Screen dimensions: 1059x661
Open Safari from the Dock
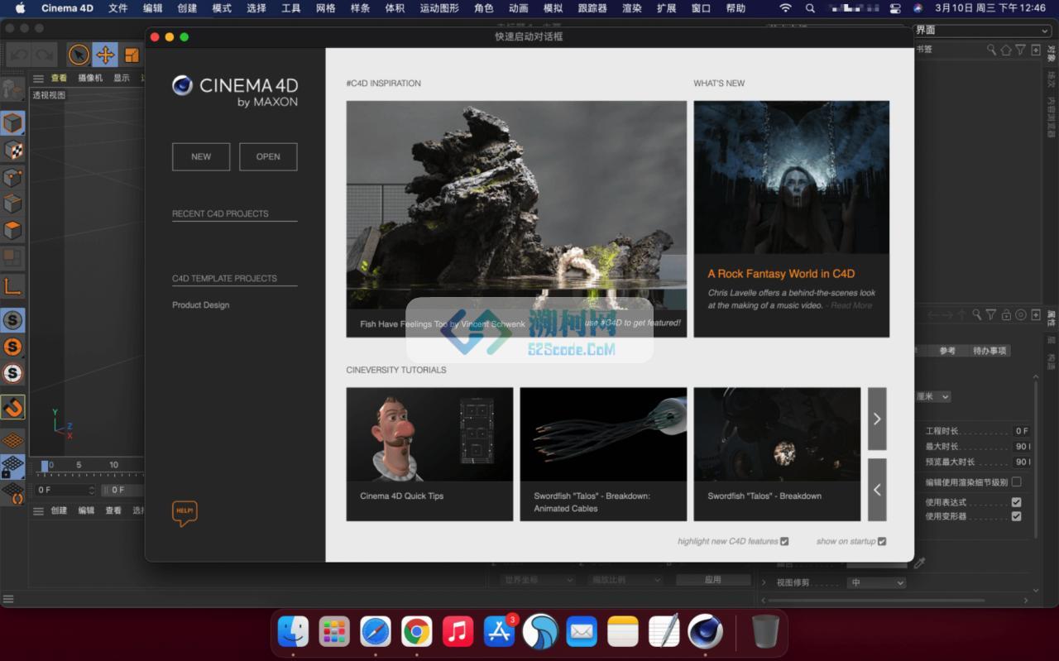coord(375,632)
